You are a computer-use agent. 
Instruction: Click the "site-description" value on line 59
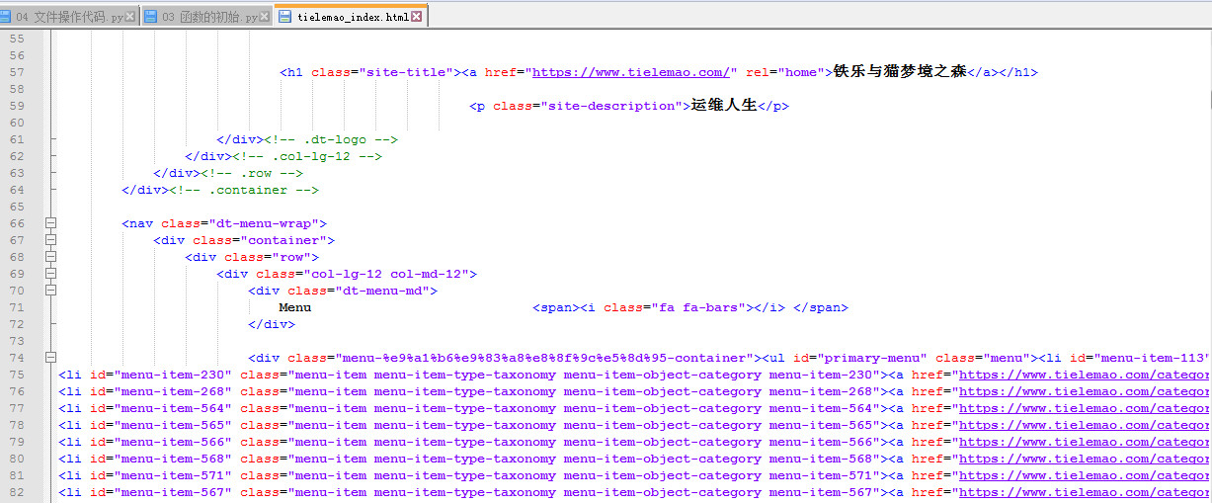[x=611, y=106]
